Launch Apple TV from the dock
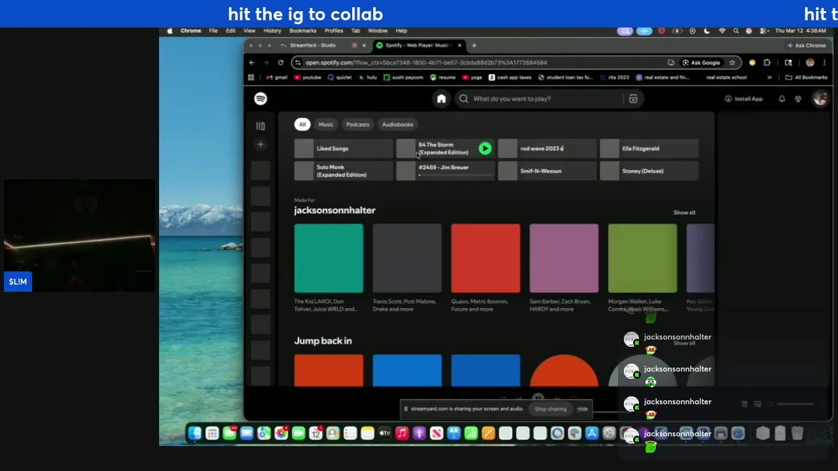Viewport: 838px width, 471px height. 384,433
